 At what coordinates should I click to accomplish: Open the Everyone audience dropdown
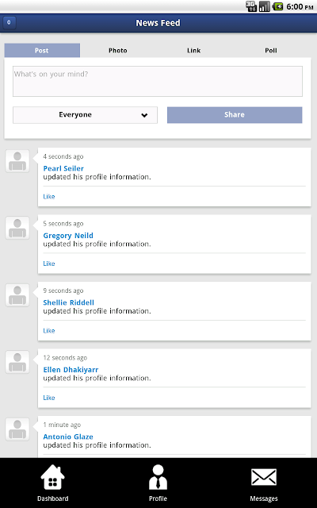(x=85, y=115)
